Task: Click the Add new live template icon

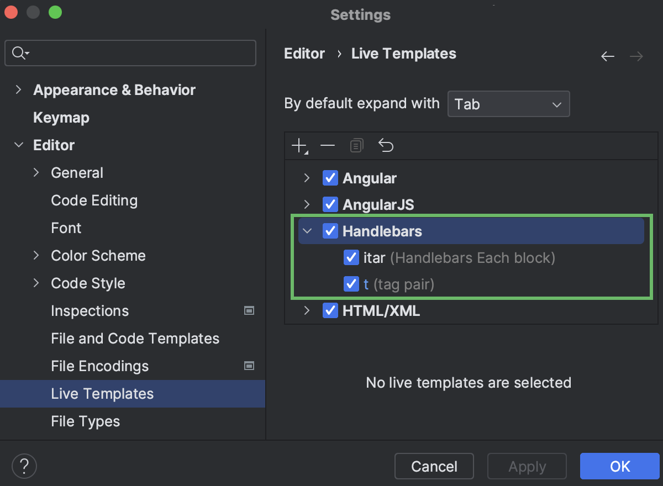Action: [298, 145]
